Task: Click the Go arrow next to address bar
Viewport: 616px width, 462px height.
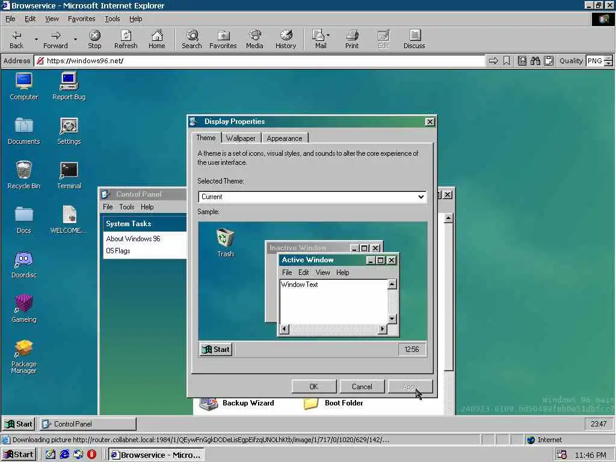Action: 493,61
